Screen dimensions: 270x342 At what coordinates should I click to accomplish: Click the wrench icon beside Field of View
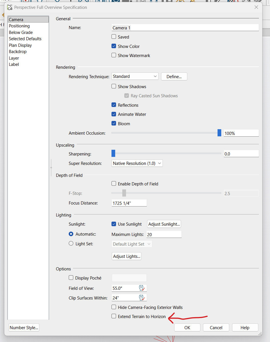pyautogui.click(x=142, y=288)
